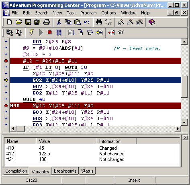The width and height of the screenshot is (190, 185).
Task: Open the File menu
Action: pyautogui.click(x=15, y=13)
